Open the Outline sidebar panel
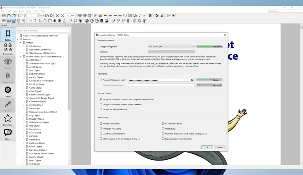This screenshot has width=303, height=175. pos(8,34)
